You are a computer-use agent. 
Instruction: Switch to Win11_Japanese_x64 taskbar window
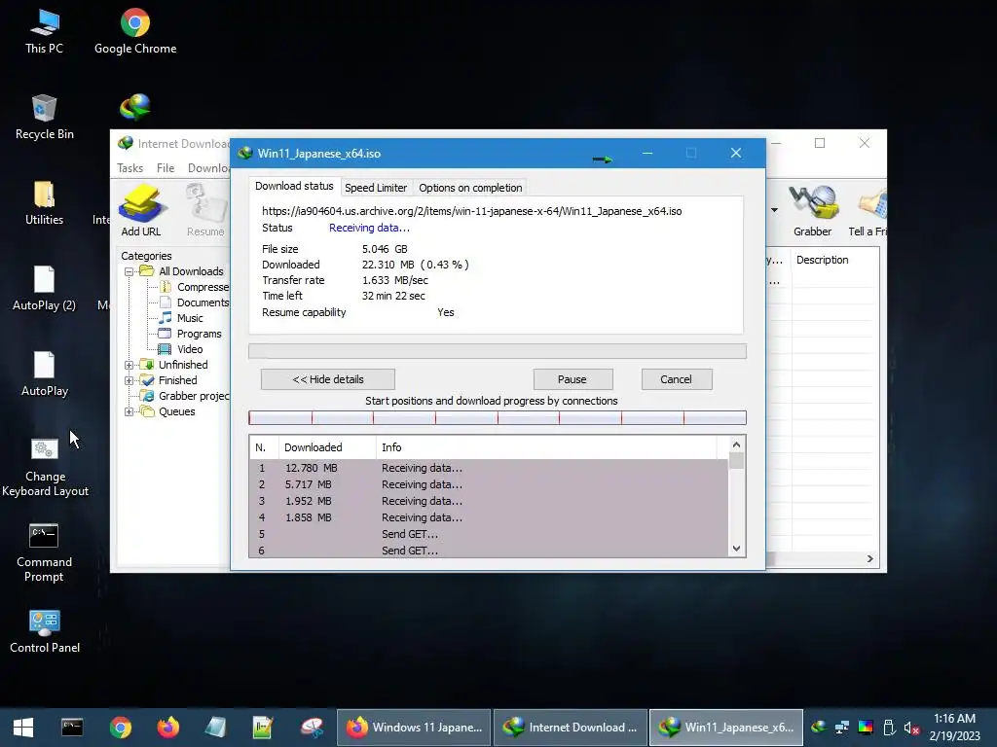point(726,728)
